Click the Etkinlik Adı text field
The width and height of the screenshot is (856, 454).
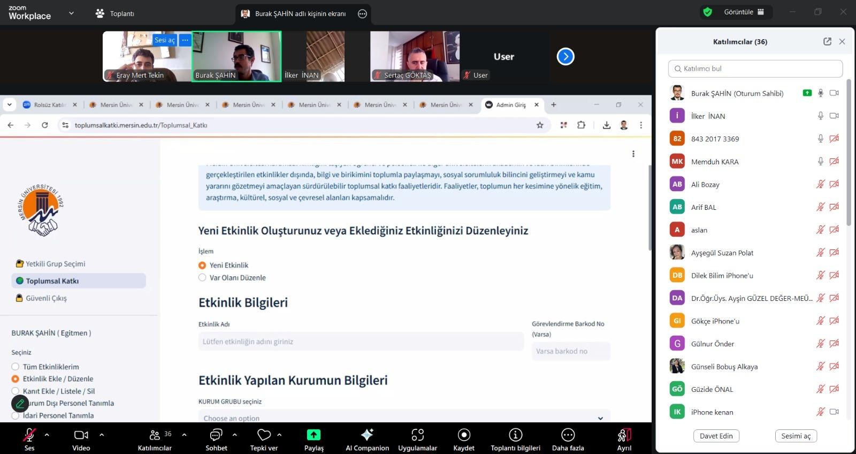[361, 342]
